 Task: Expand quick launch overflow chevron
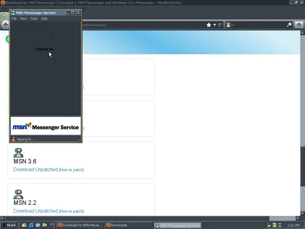coord(51,224)
